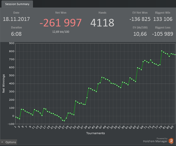The image size is (176, 146).
Task: Click the Net Winnings axis title
Action: [x=4, y=84]
